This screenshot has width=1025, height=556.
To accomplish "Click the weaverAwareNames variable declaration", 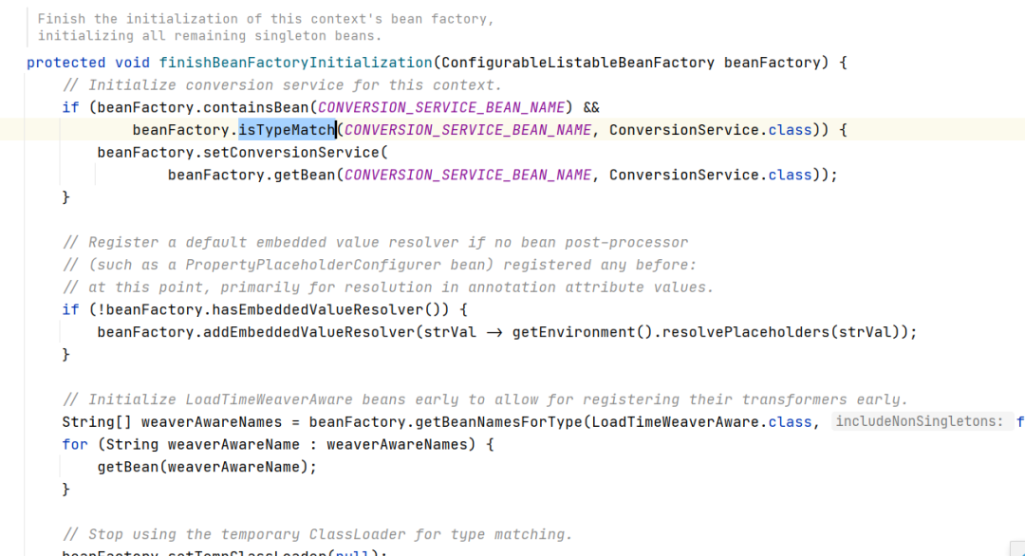I will (x=212, y=422).
